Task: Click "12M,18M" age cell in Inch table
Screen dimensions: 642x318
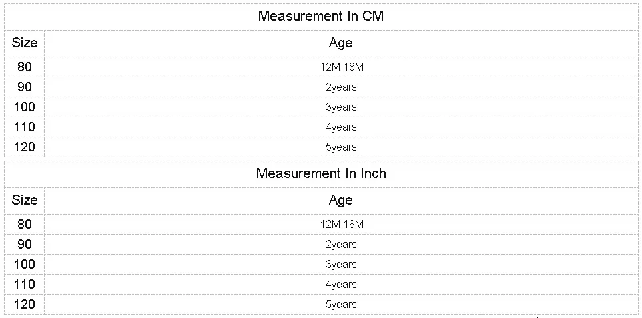Action: coord(341,224)
